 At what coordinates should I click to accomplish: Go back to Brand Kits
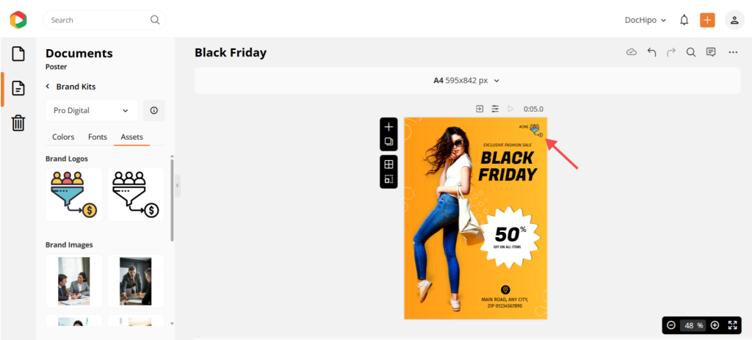coord(70,87)
